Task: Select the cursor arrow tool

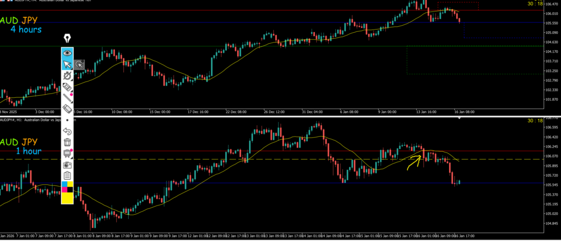Action: 67,65
